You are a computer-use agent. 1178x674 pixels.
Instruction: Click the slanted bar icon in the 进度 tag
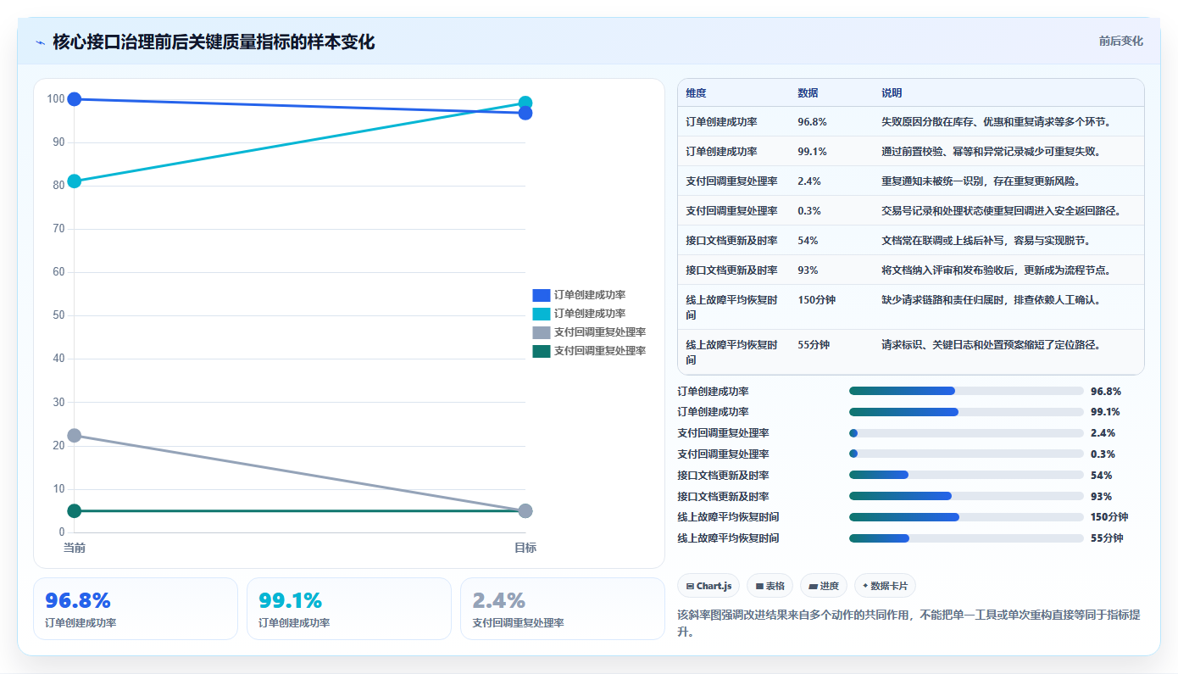click(x=813, y=586)
